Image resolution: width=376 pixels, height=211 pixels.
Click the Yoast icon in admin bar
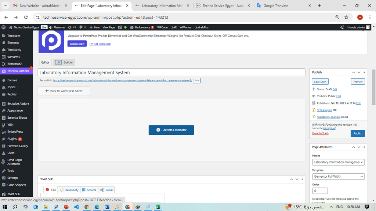pos(120,27)
